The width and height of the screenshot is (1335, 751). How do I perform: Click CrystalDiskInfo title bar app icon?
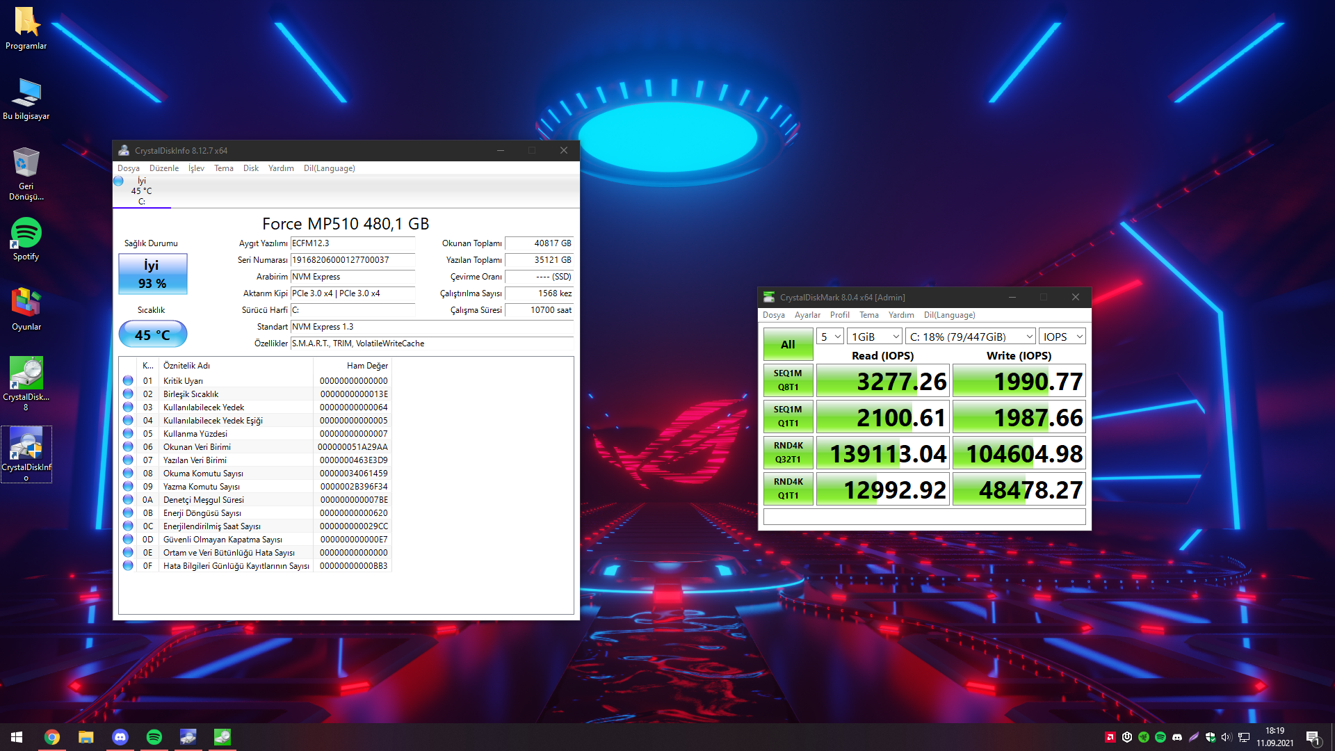click(x=124, y=150)
